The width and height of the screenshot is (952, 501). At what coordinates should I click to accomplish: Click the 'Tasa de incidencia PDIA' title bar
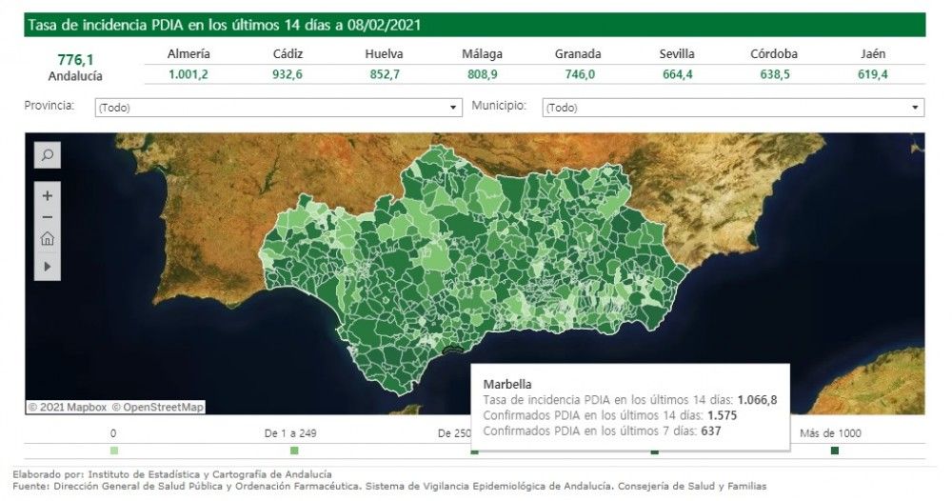point(475,25)
